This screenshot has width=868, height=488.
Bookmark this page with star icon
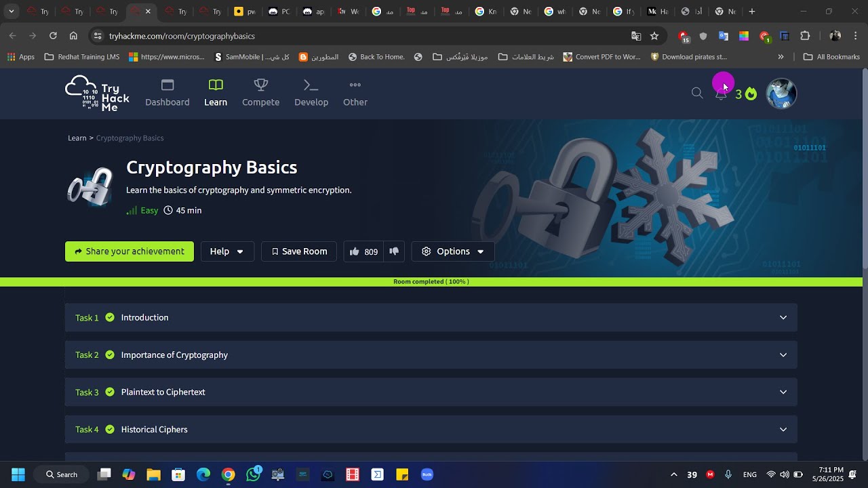coord(654,36)
